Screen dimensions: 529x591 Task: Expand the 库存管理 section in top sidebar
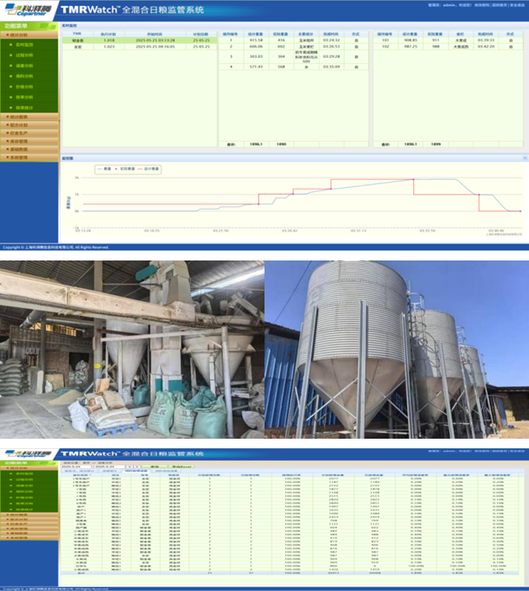coord(29,141)
